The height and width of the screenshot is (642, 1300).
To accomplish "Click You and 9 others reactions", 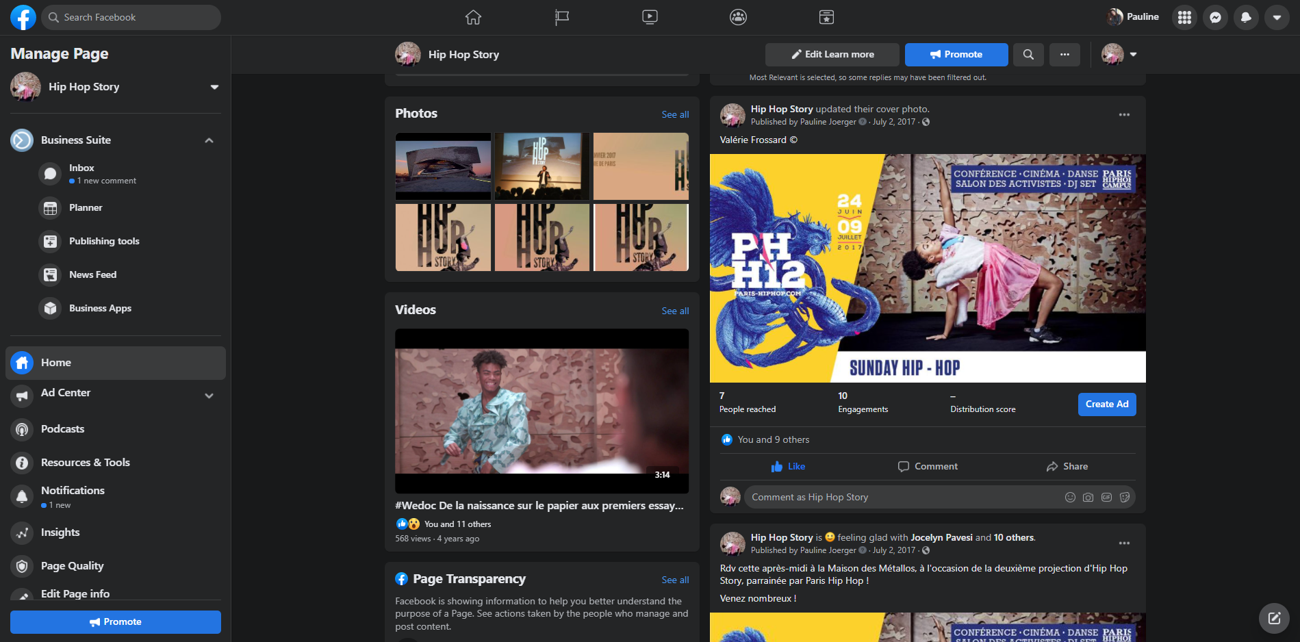I will pyautogui.click(x=774, y=440).
